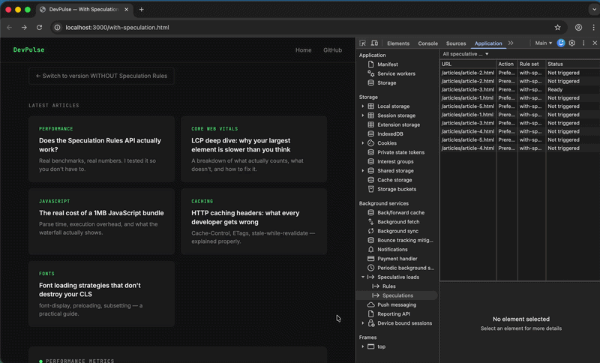Click the blue AI assistance icon
Viewport: 600px width, 363px height.
tap(560, 43)
